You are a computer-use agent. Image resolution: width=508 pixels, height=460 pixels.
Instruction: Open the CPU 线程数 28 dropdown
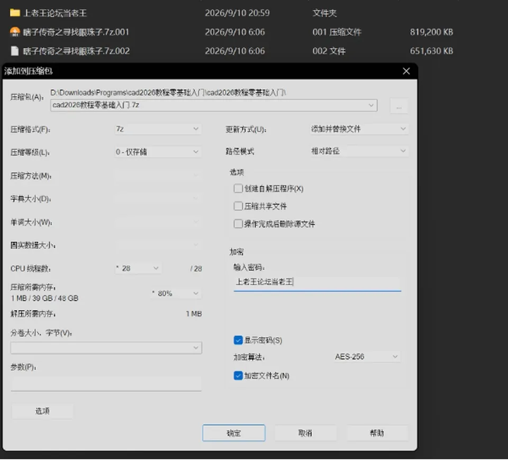138,269
